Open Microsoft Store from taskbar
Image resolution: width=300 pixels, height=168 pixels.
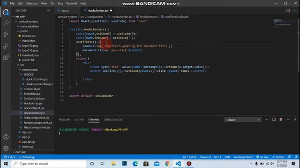(x=146, y=164)
